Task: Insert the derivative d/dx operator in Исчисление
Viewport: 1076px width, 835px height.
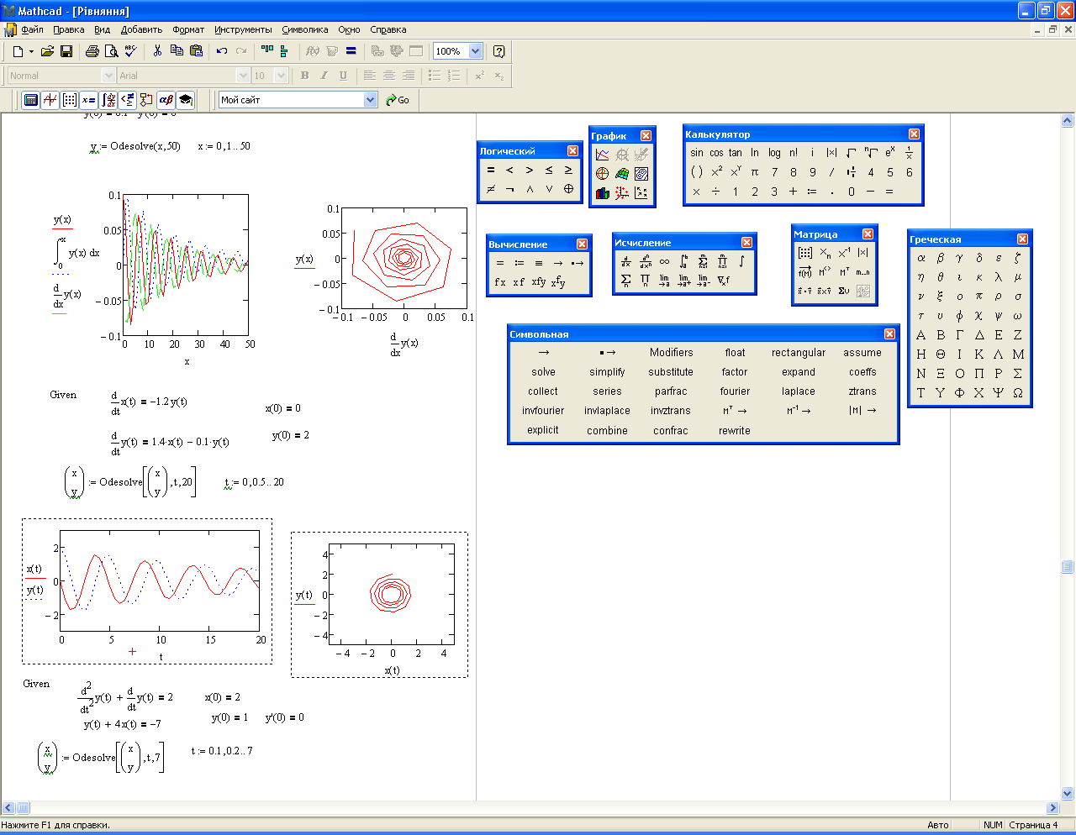Action: [x=625, y=261]
